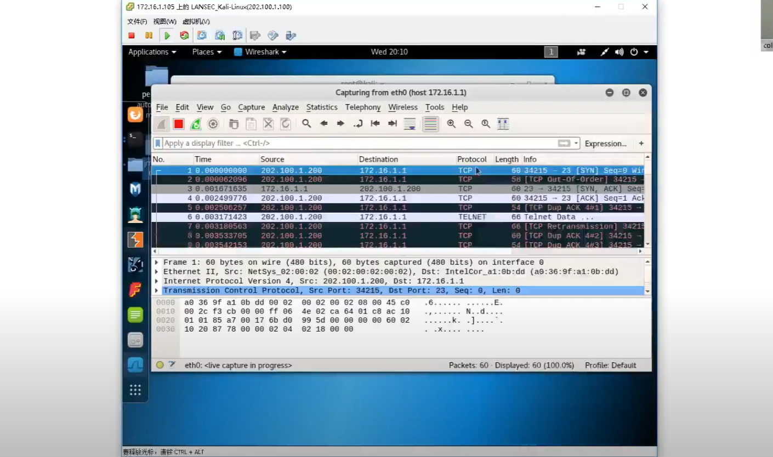The width and height of the screenshot is (773, 457).
Task: Go forward to next packet arrow
Action: pos(340,124)
